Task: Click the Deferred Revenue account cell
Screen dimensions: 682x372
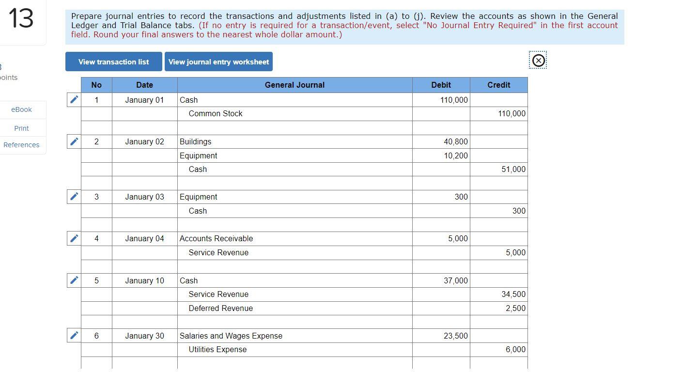Action: pos(295,308)
